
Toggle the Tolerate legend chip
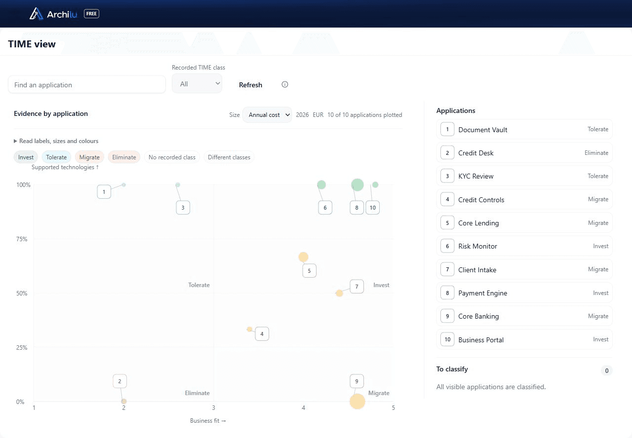pyautogui.click(x=56, y=157)
